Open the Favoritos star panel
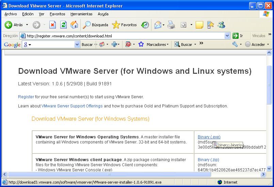The image size is (274, 187). click(x=124, y=25)
